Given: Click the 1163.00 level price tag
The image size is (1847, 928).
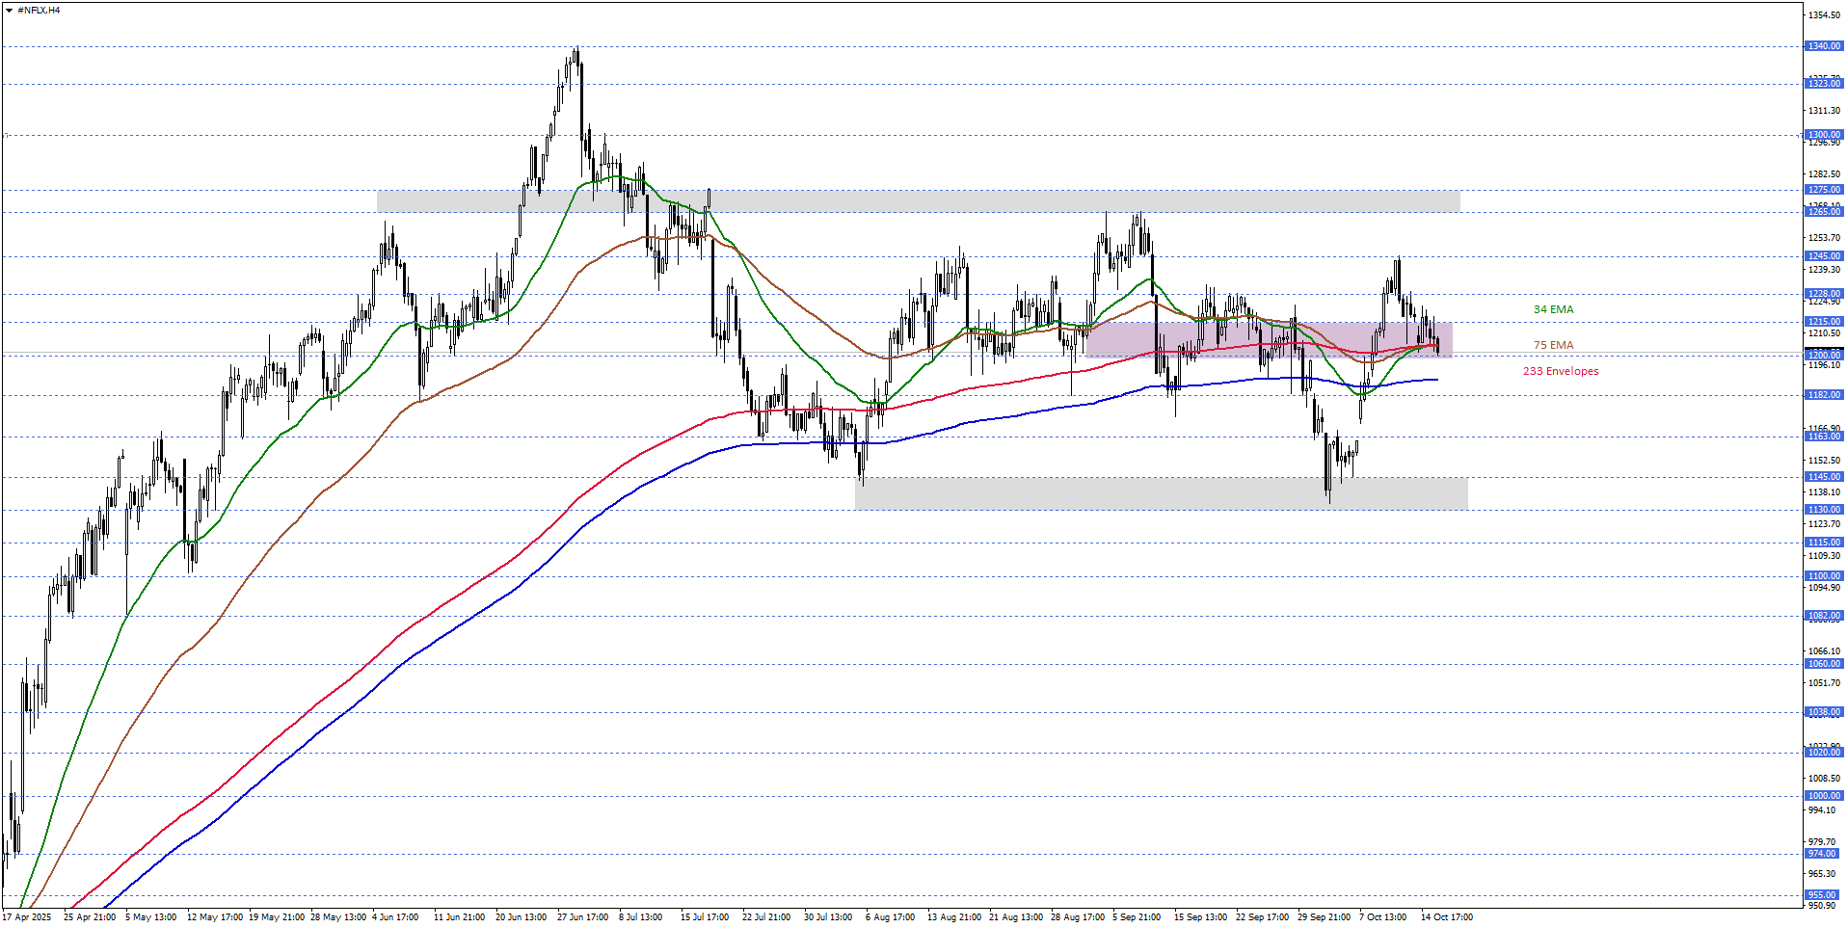Looking at the screenshot, I should point(1824,437).
